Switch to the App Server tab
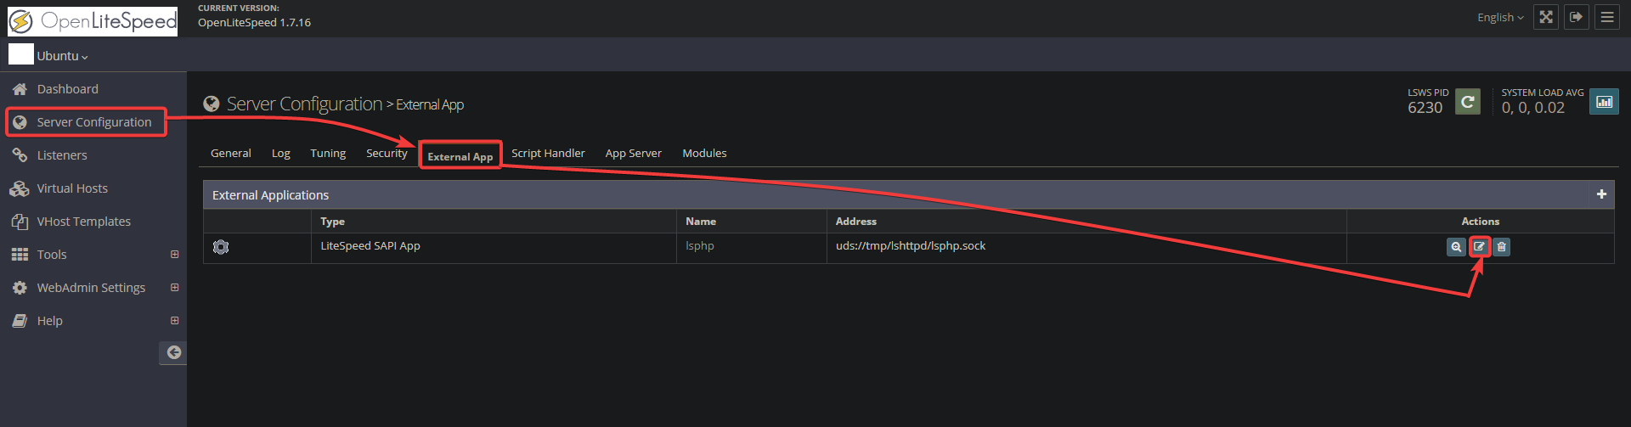 [634, 154]
